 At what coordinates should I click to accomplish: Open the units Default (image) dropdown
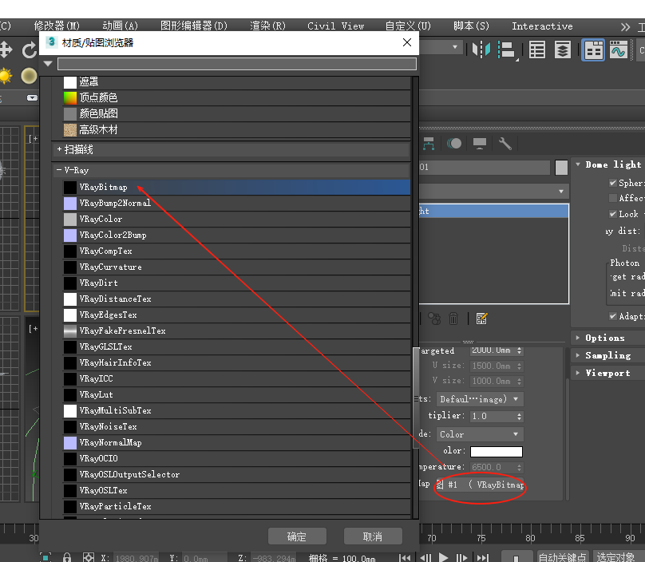coord(480,399)
